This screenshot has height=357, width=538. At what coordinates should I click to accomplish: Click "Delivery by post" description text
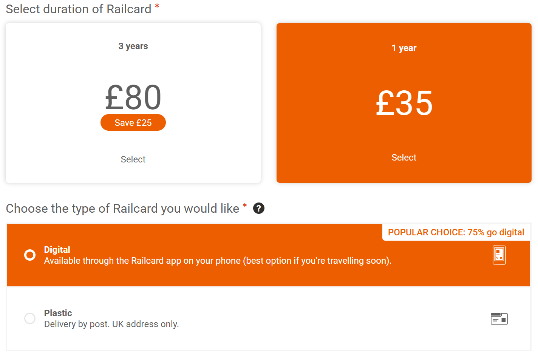pyautogui.click(x=111, y=324)
